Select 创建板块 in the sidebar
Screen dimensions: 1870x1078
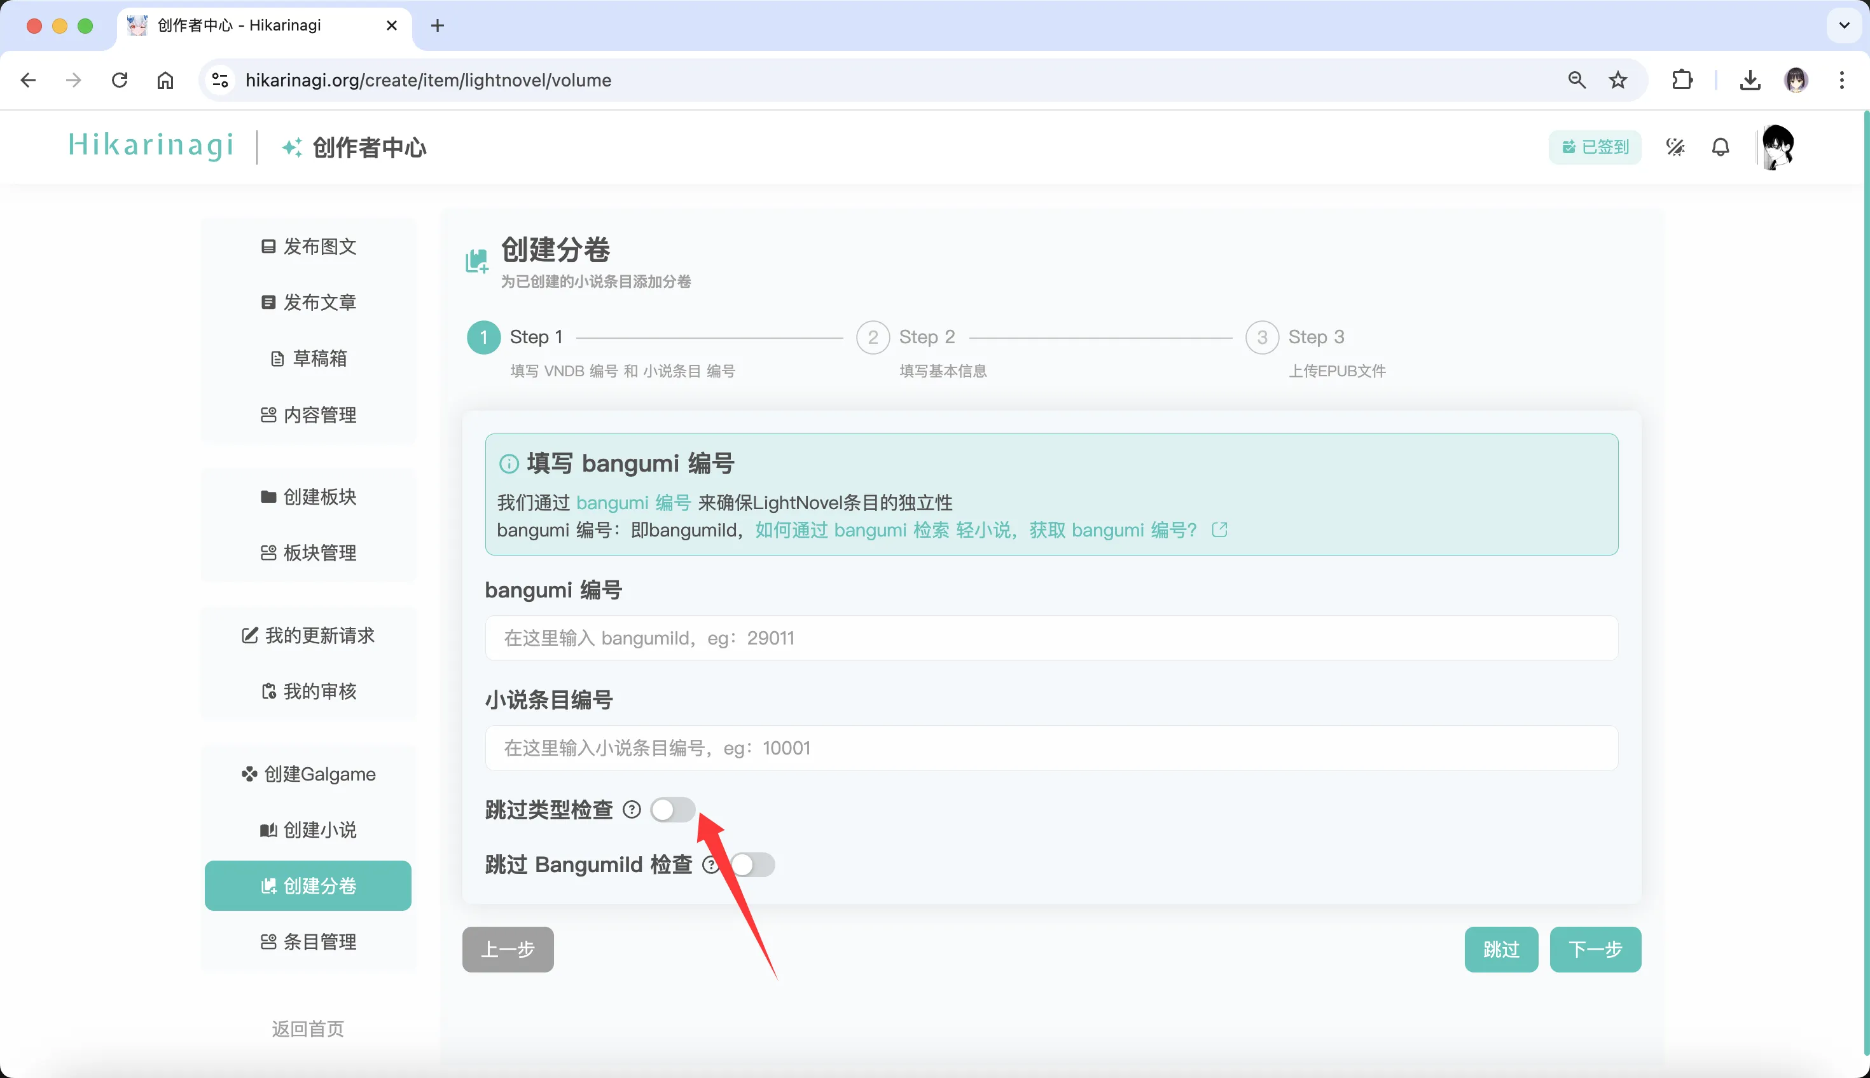308,497
